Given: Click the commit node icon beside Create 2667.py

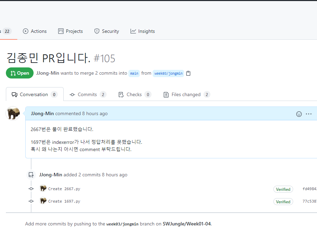Looking at the screenshot, I should point(31,188).
